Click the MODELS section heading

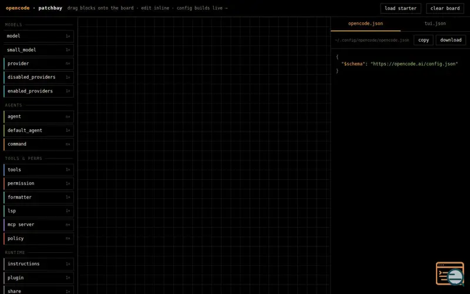pyautogui.click(x=14, y=25)
